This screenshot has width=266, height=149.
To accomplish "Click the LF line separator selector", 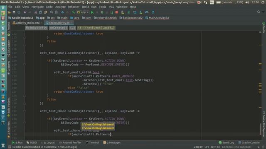I will coord(207,147).
